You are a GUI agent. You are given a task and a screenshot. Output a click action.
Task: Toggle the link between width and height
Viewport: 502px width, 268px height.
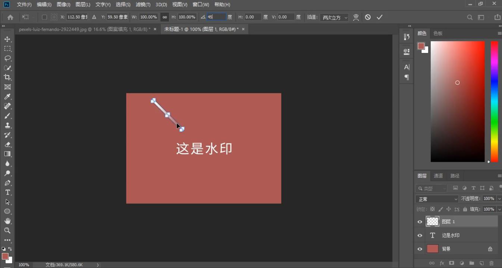[164, 17]
